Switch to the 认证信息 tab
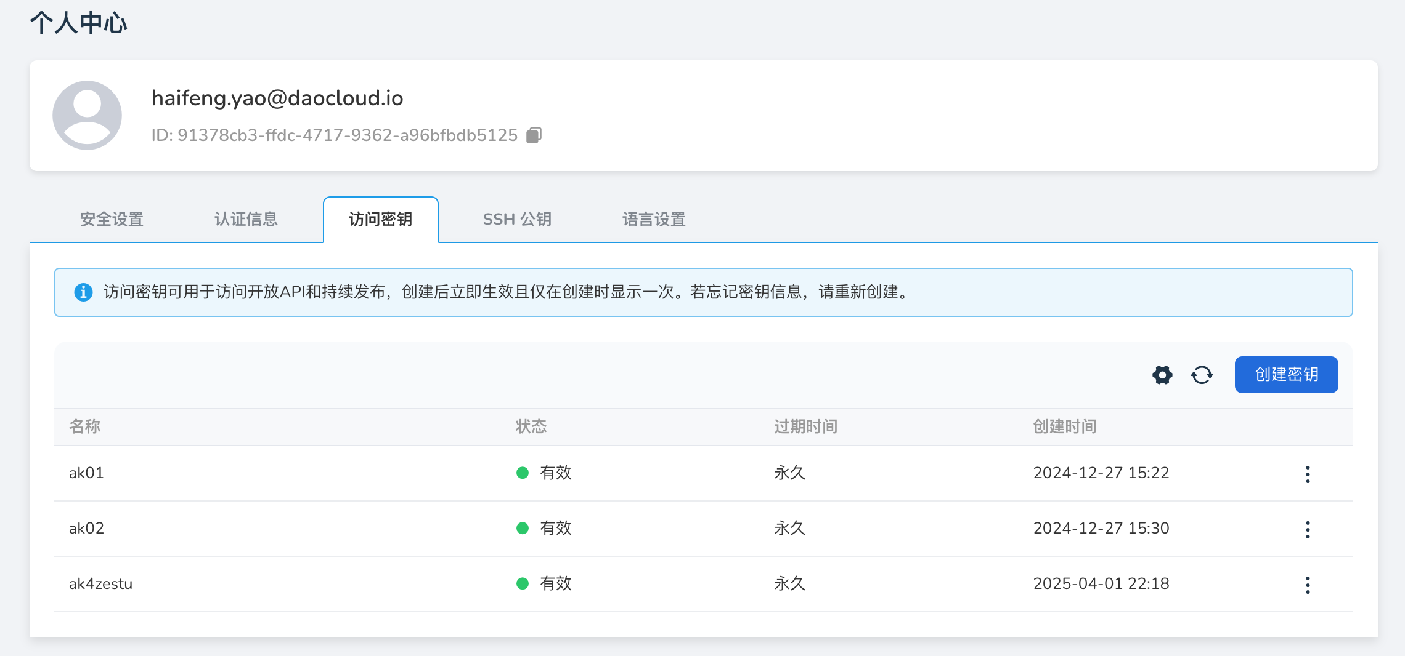 pyautogui.click(x=246, y=220)
